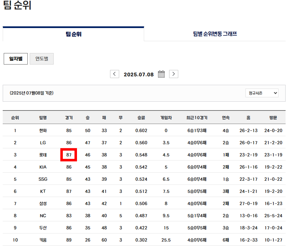The width and height of the screenshot is (291, 248).
Task: Click the 롯데 team entry
Action: (x=43, y=155)
